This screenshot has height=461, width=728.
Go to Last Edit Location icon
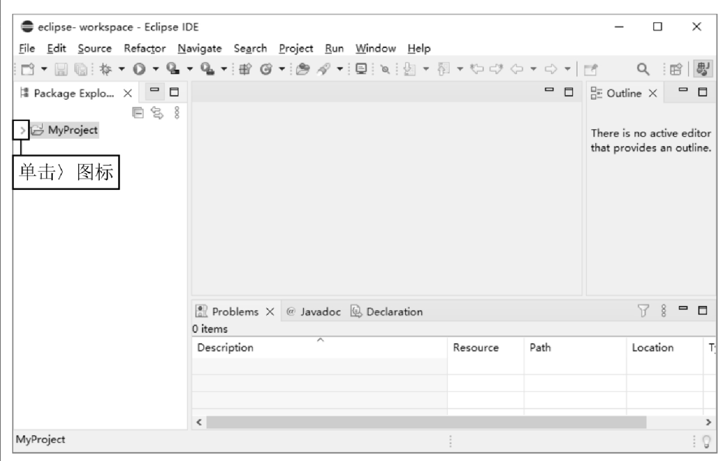(477, 69)
